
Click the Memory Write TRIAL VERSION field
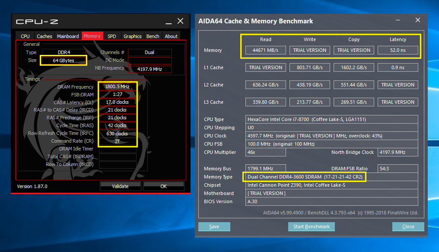[x=310, y=50]
